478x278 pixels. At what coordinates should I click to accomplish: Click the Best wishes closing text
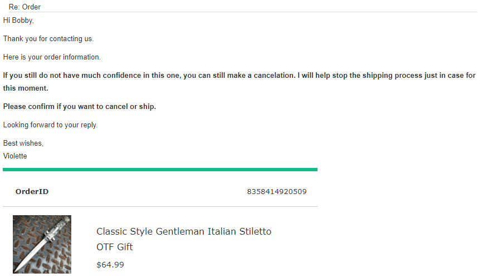(x=23, y=143)
